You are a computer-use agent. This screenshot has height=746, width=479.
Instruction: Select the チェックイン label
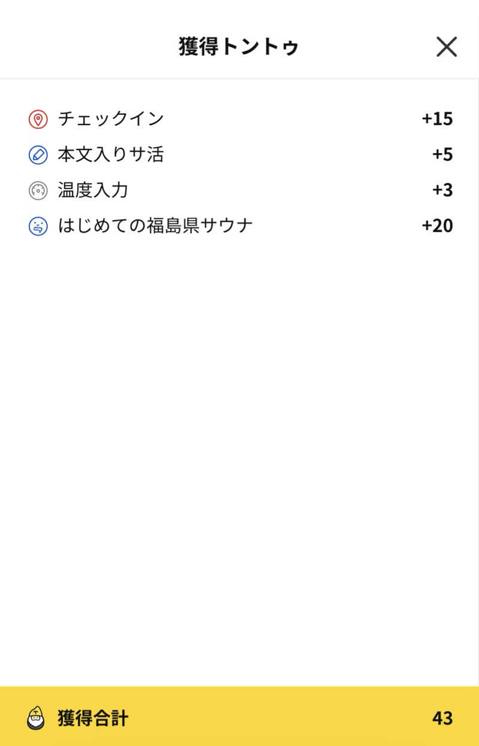click(x=111, y=119)
